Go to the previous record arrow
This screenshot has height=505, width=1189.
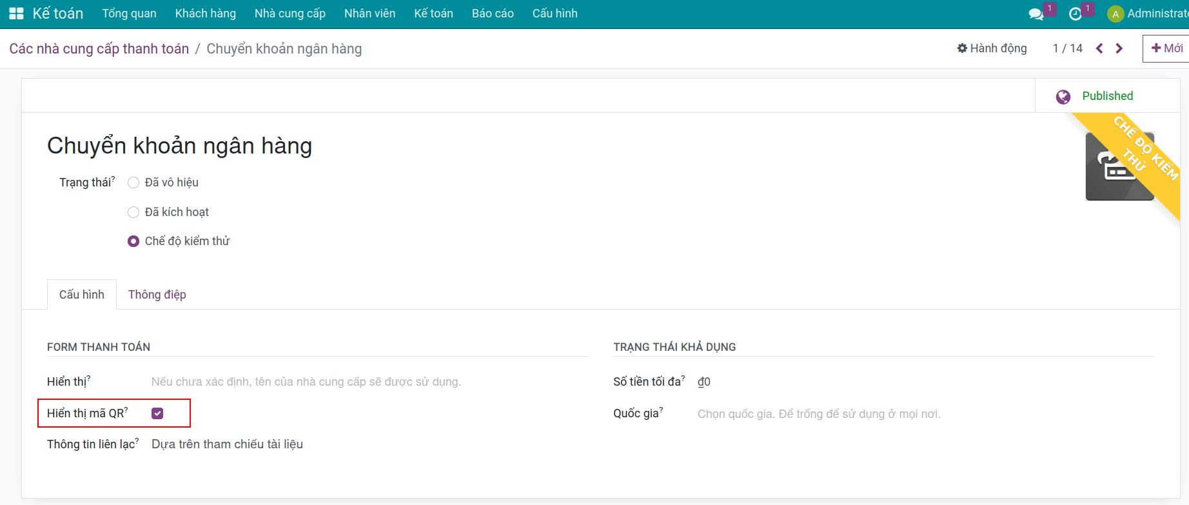[1099, 48]
